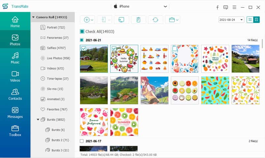The width and height of the screenshot is (265, 158).
Task: Click the Refresh toolbar icon
Action: click(x=155, y=20)
